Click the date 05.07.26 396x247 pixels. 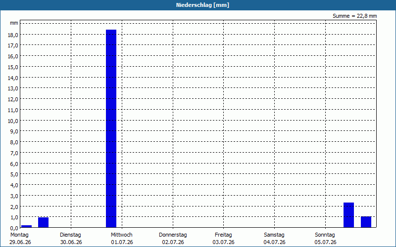coord(326,242)
